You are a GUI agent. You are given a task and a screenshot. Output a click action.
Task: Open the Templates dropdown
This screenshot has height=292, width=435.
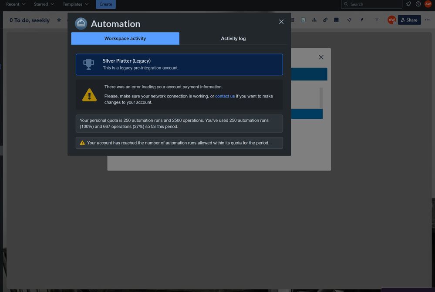74,3
